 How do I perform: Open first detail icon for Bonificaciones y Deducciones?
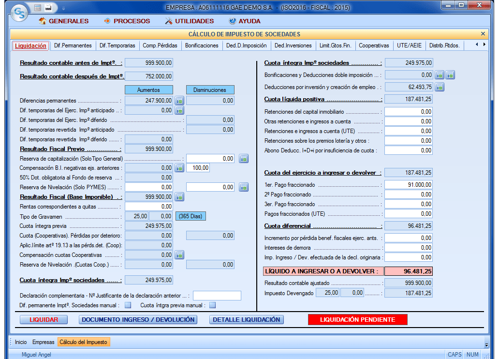[x=440, y=75]
